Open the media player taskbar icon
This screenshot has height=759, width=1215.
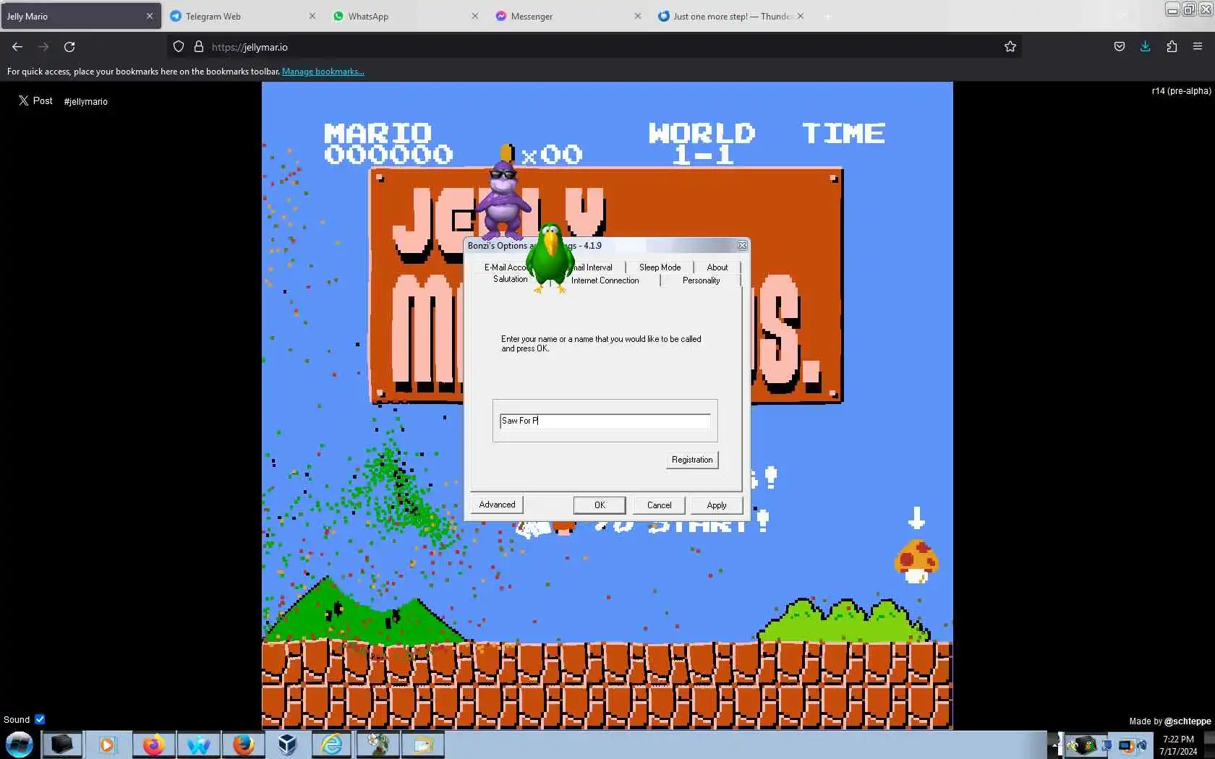[107, 745]
